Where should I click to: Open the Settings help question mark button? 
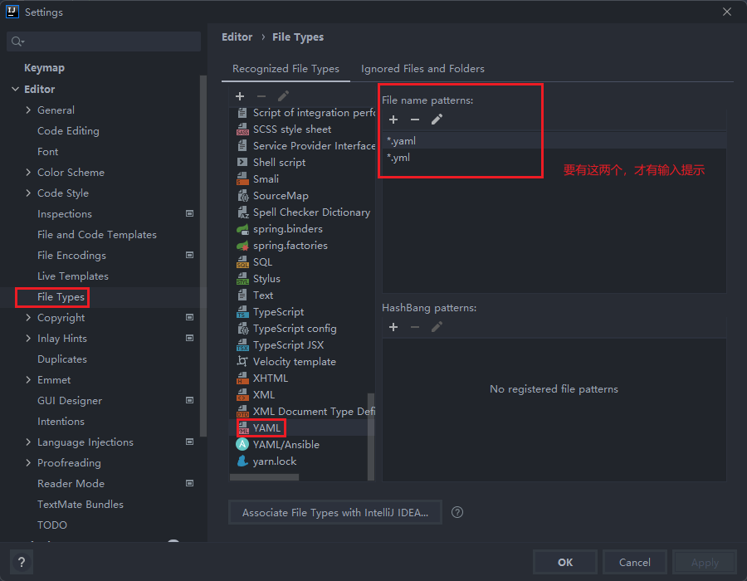point(22,563)
